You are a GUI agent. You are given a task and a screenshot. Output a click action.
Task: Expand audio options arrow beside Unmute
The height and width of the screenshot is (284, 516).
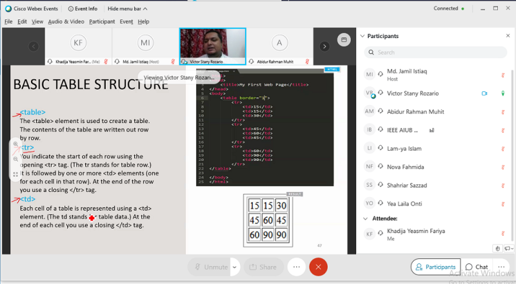click(x=235, y=267)
